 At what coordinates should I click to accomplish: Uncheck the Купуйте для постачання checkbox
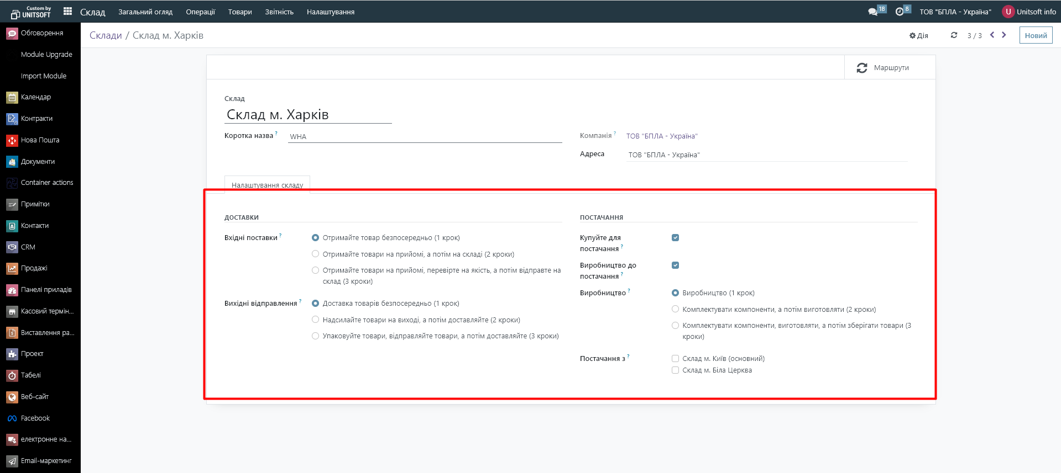tap(675, 238)
